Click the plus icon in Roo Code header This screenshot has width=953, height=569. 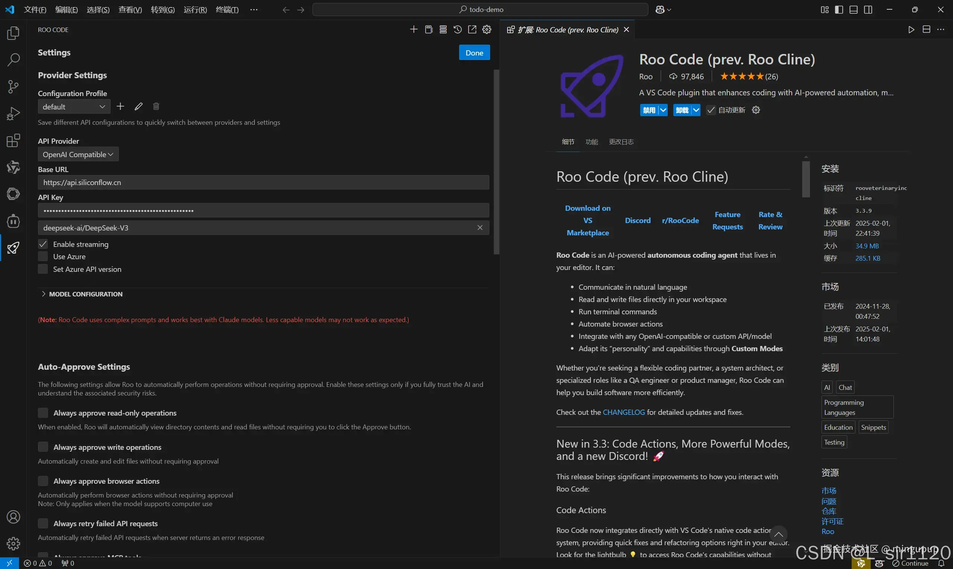414,29
